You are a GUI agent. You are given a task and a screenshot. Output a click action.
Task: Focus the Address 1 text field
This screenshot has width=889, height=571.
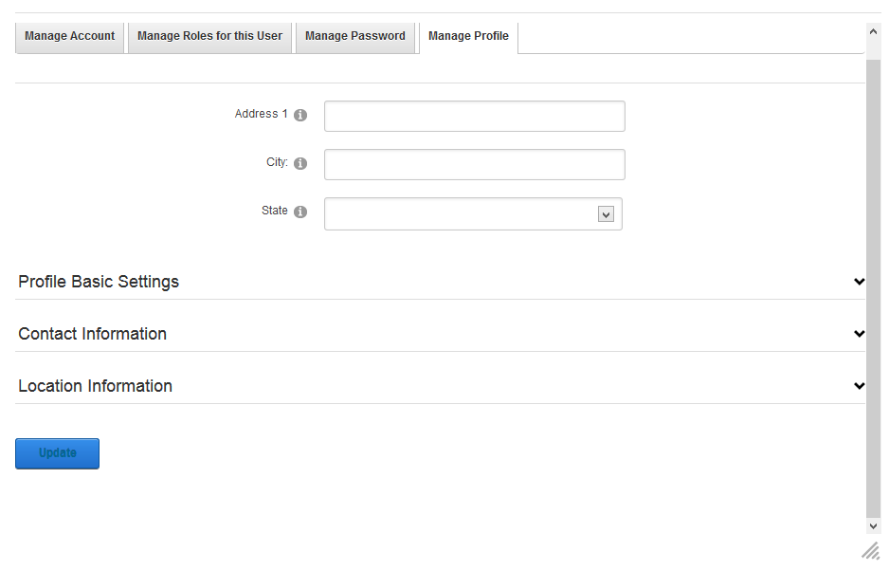coord(475,117)
